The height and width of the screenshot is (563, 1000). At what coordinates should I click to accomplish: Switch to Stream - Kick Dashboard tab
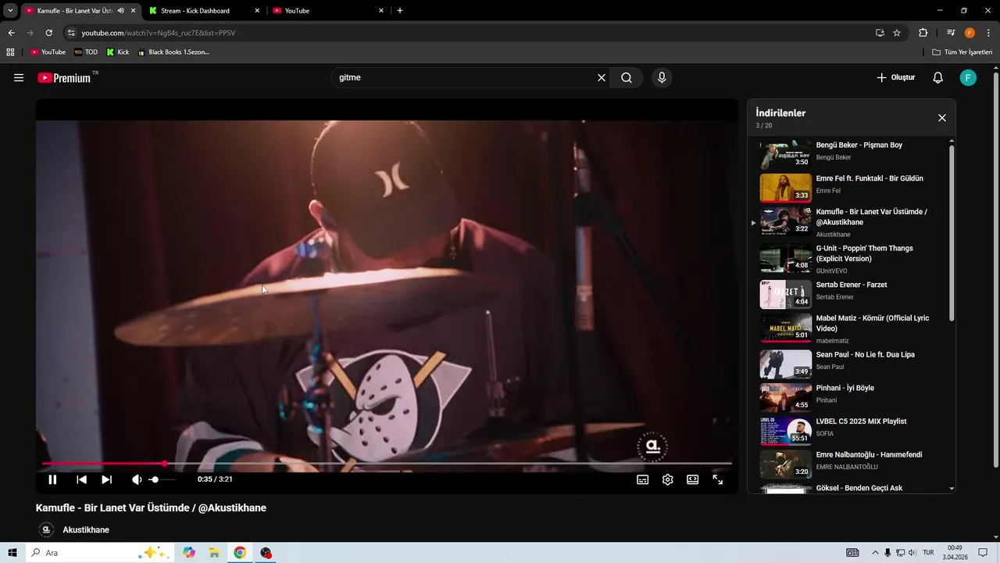(x=195, y=11)
